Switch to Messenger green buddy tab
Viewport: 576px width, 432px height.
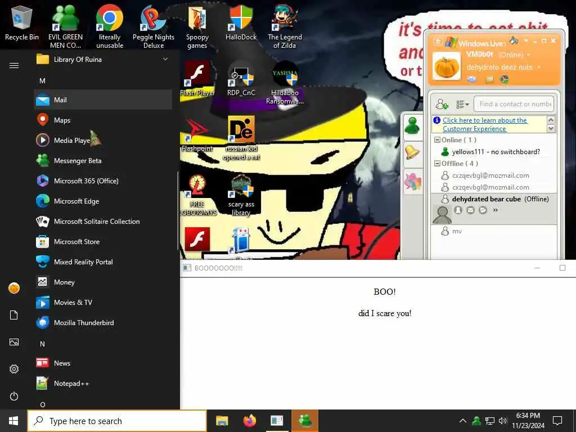coord(412,127)
